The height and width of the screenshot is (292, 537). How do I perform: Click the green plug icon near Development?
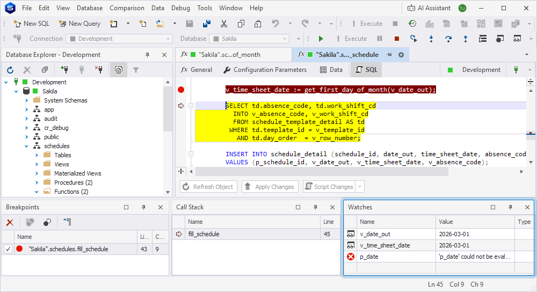[516, 70]
